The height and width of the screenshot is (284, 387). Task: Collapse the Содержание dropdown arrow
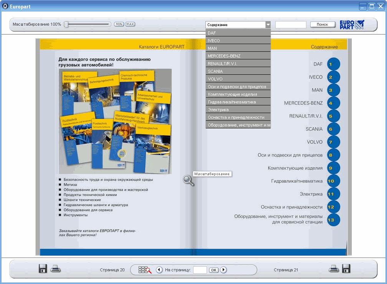coord(268,25)
